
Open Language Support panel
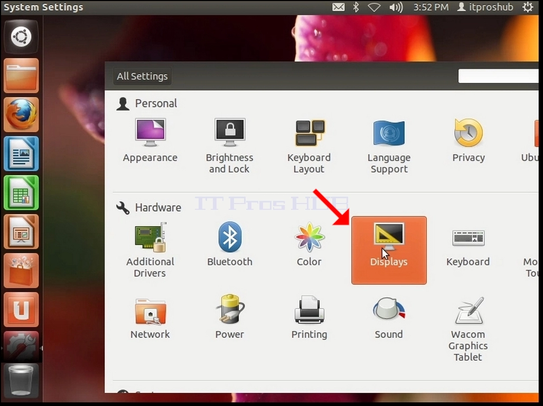(x=389, y=146)
